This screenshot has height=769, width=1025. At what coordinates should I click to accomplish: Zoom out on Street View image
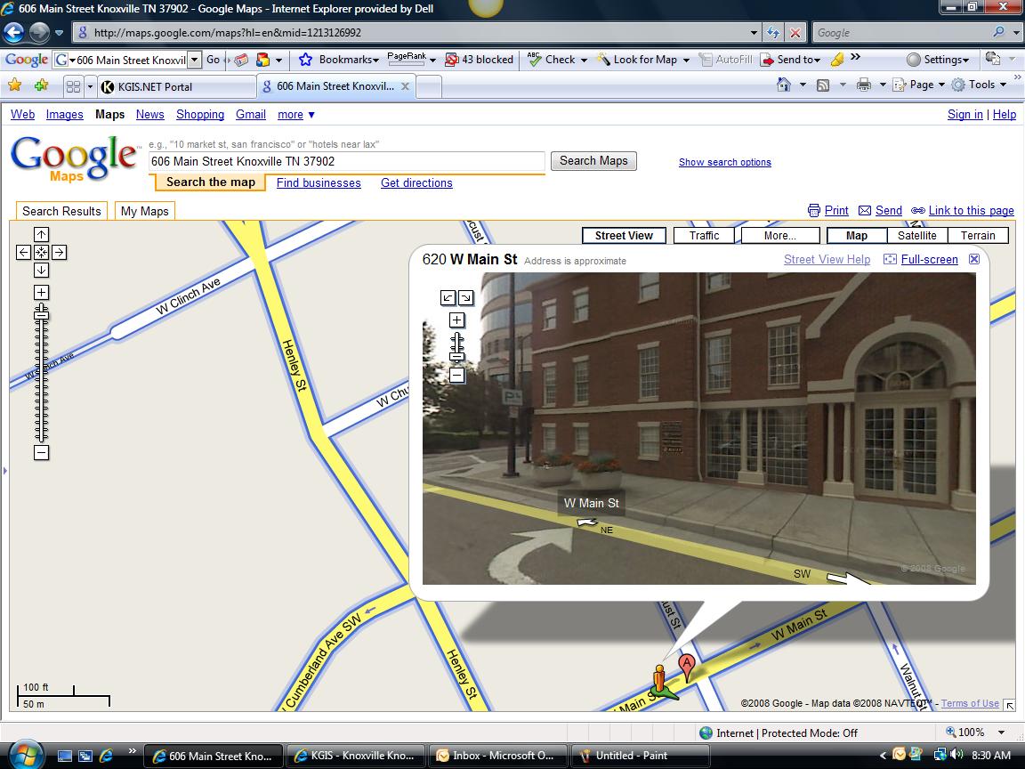(x=457, y=375)
